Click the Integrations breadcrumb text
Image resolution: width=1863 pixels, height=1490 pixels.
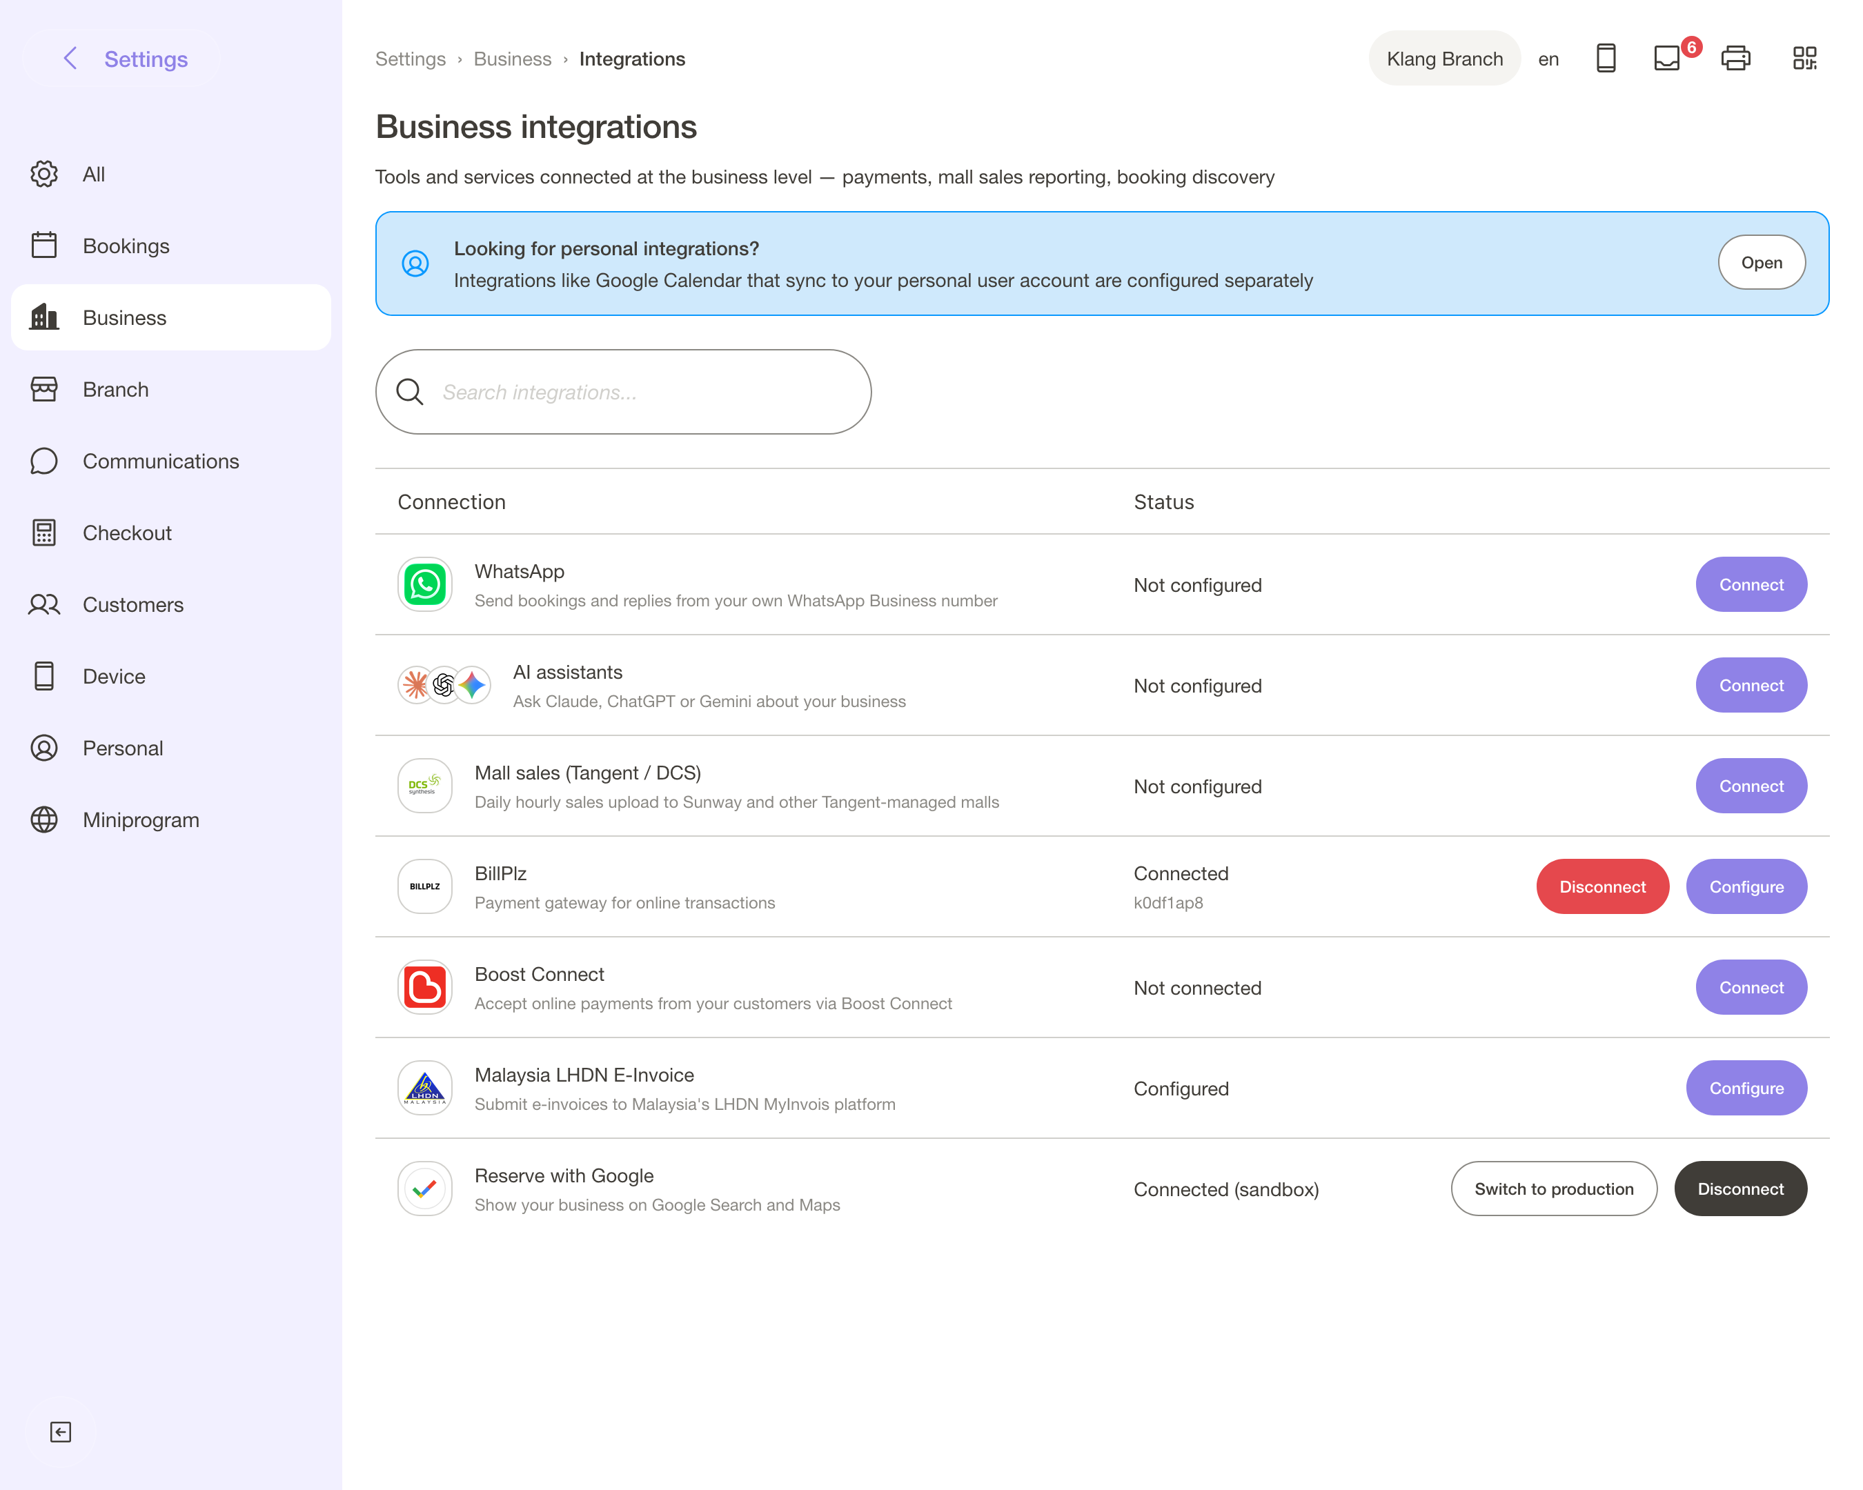point(631,59)
